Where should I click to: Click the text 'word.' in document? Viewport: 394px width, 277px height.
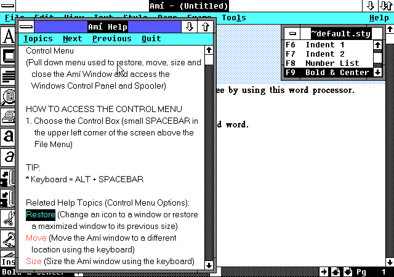pyautogui.click(x=237, y=124)
